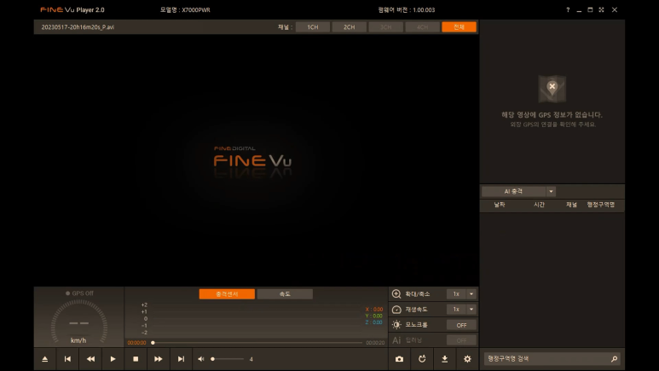Click the playback timeline seek bar
Viewport: 659px width, 371px height.
click(x=257, y=342)
